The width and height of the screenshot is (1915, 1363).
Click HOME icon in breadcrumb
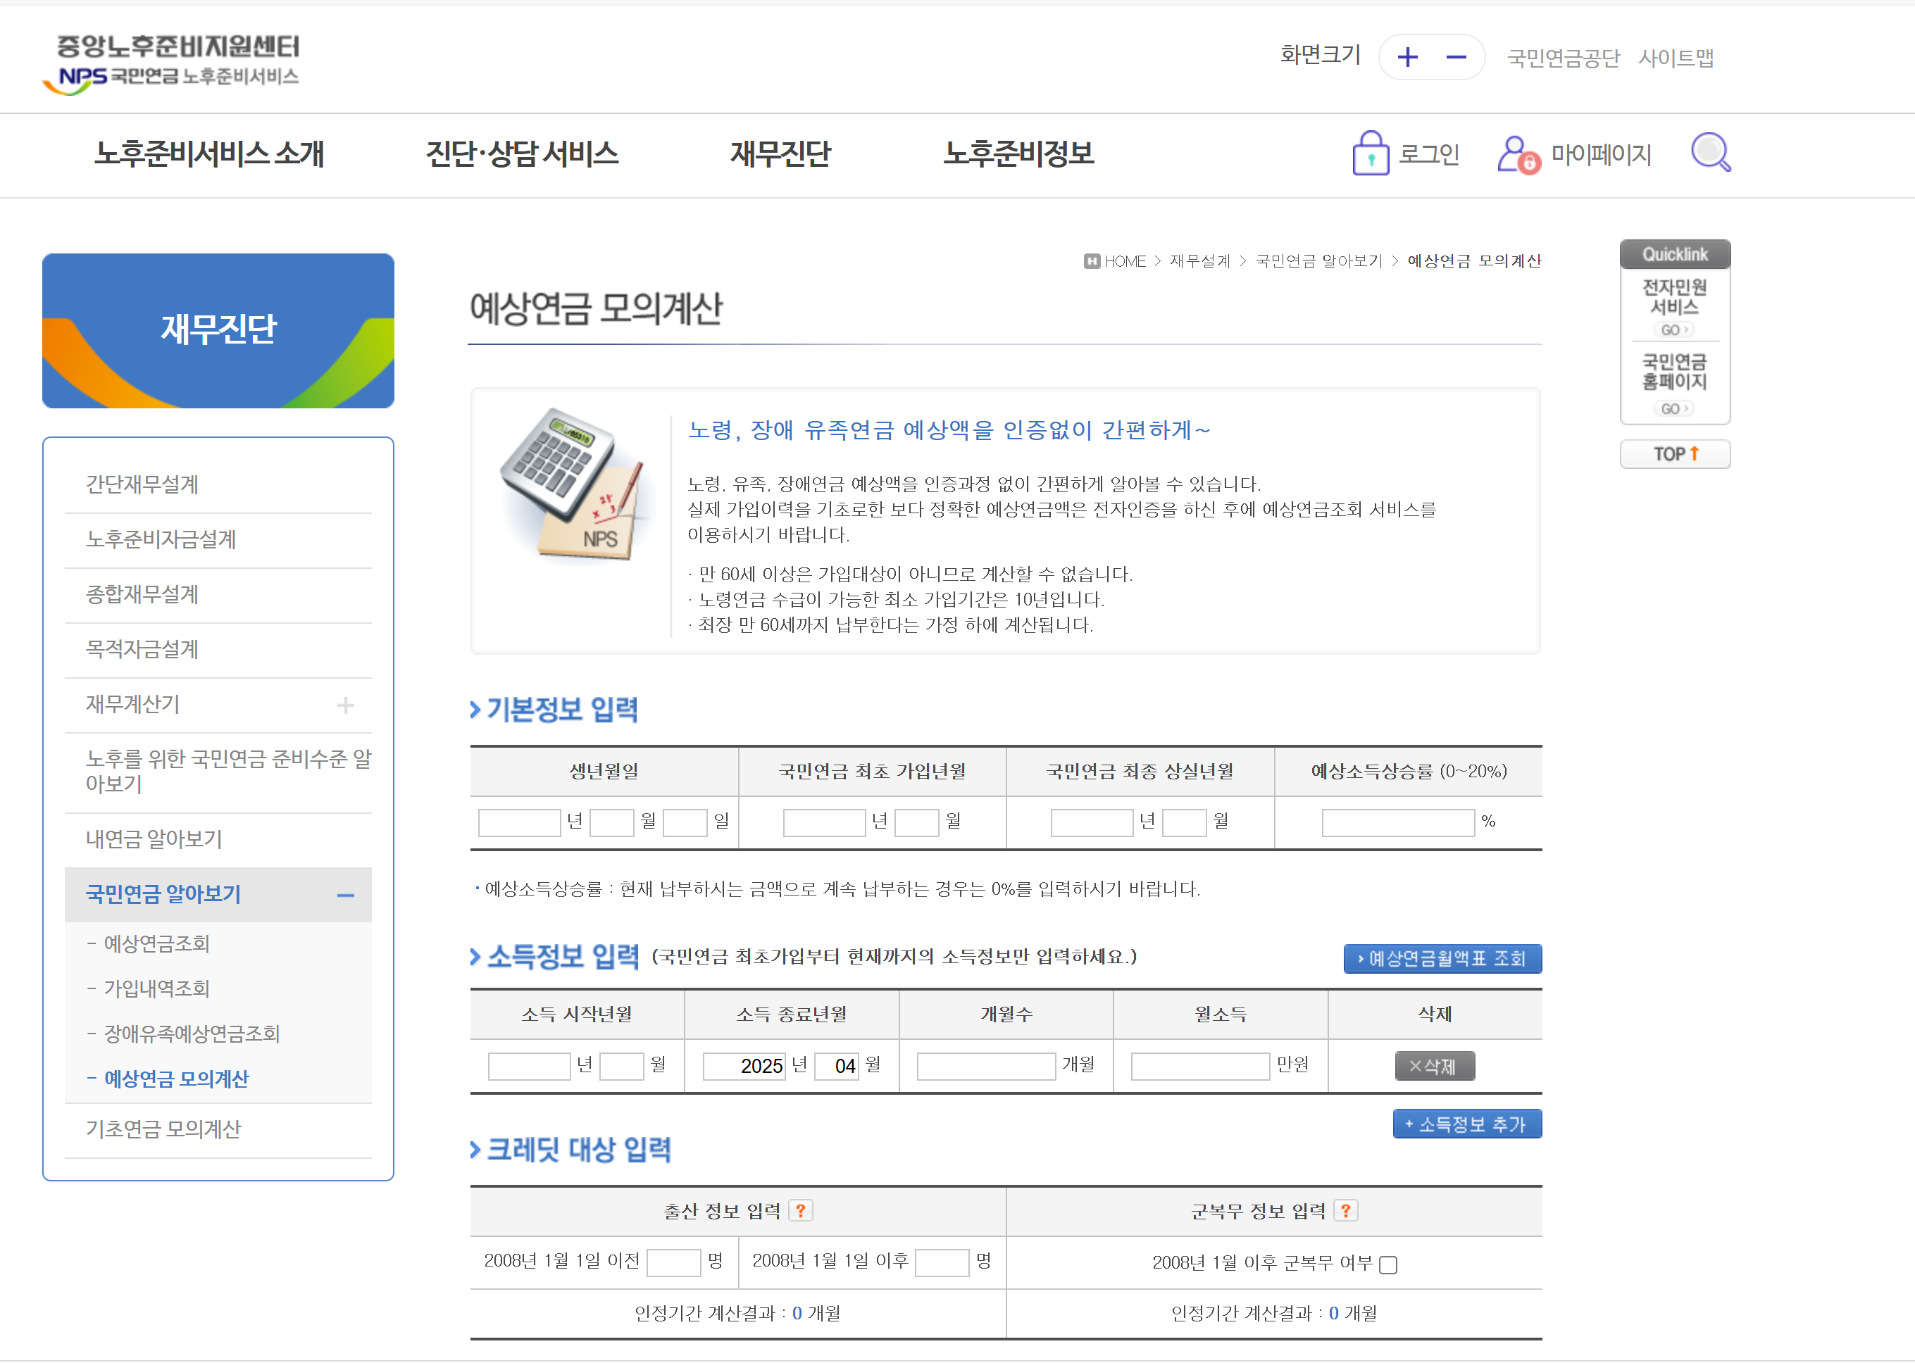pos(1092,261)
